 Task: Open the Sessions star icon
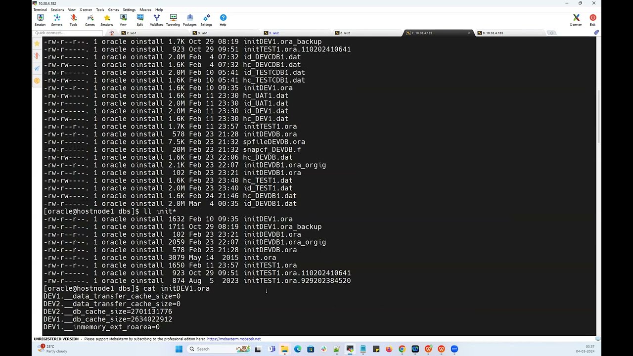pyautogui.click(x=106, y=20)
